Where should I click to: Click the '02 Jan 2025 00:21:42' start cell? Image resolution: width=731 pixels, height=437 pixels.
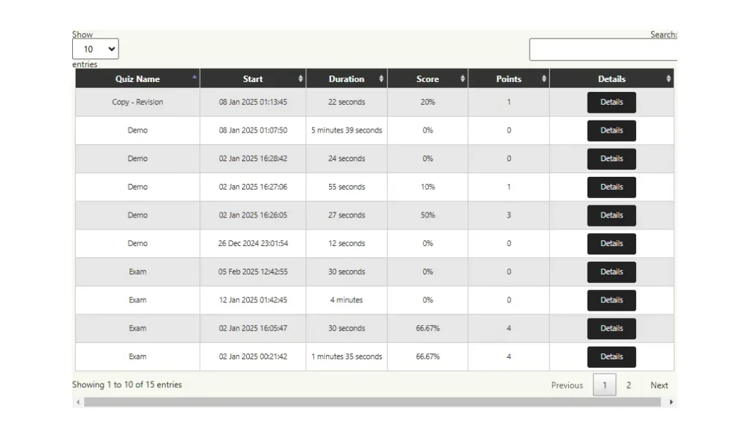coord(253,356)
